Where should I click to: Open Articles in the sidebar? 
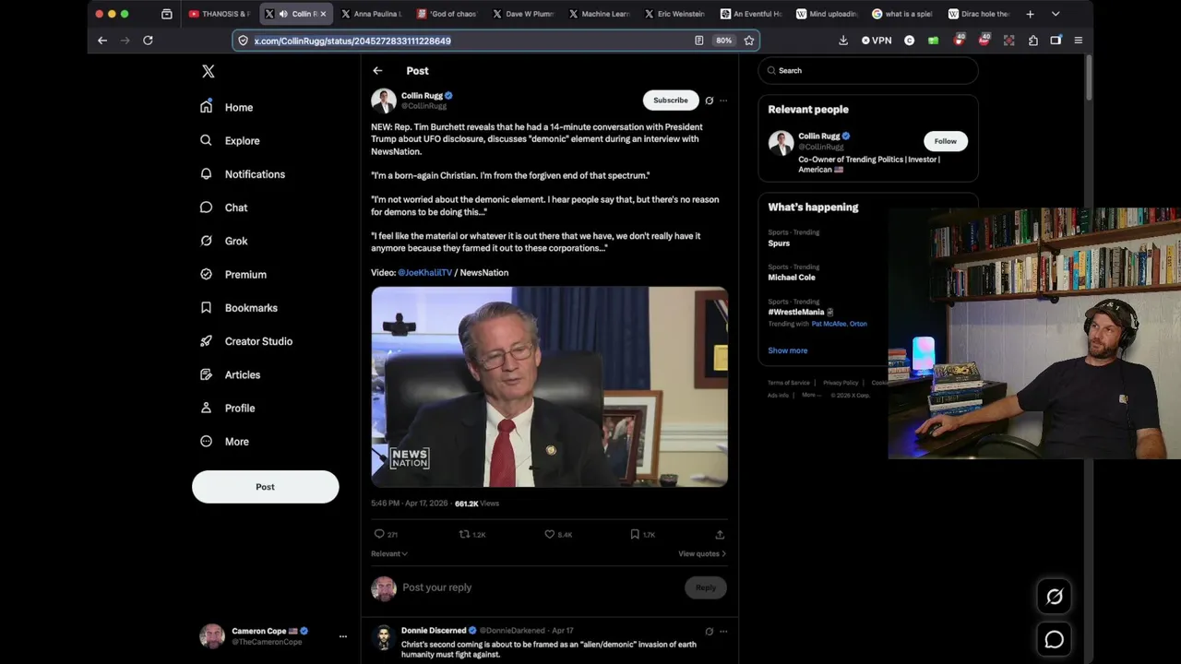click(230, 374)
